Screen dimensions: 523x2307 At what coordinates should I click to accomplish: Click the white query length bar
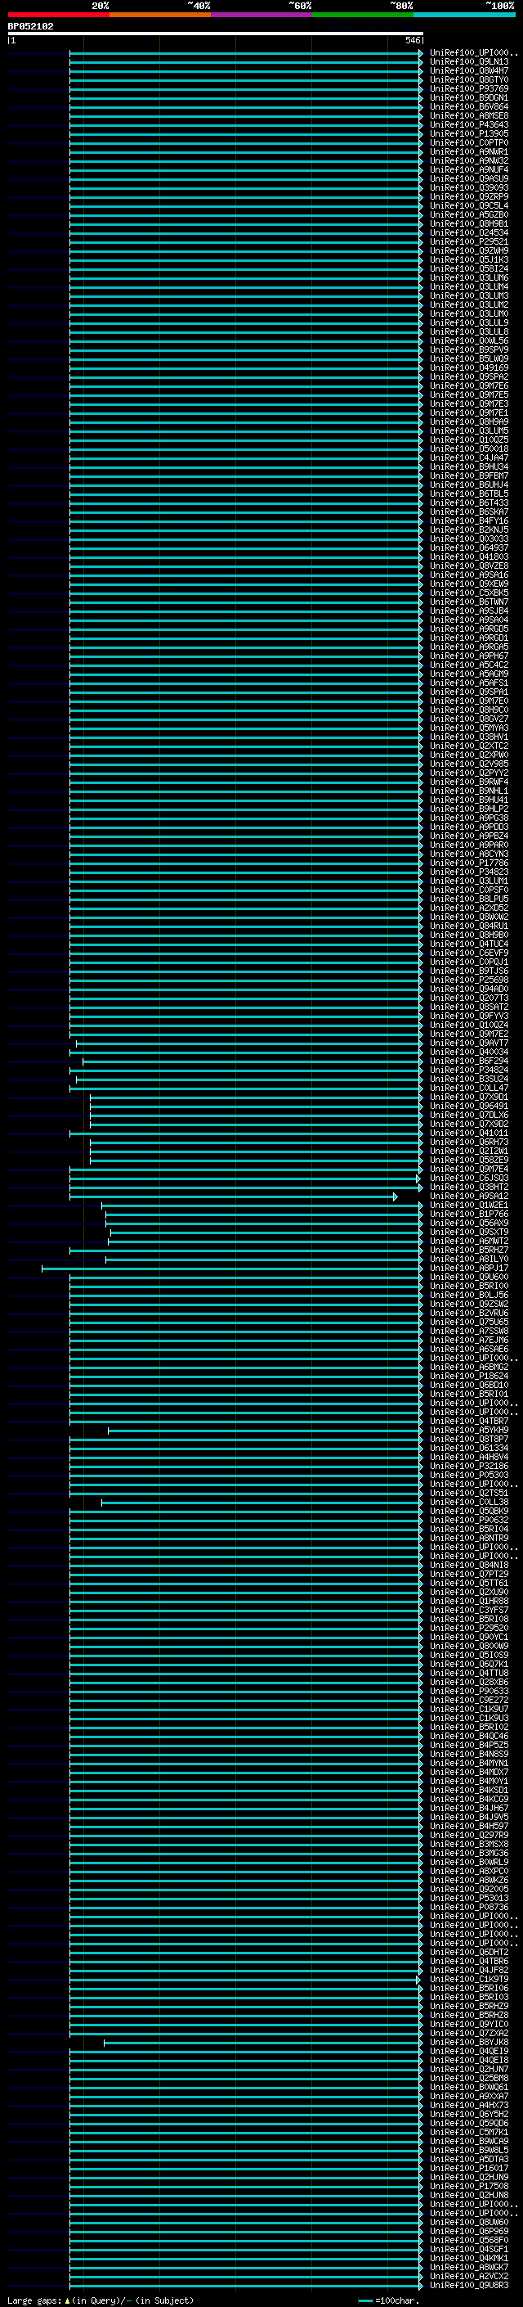[216, 34]
